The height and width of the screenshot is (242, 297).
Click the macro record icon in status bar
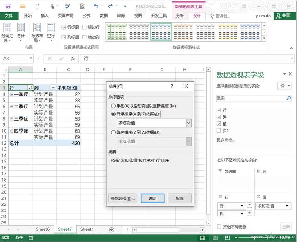pyautogui.click(x=31, y=238)
